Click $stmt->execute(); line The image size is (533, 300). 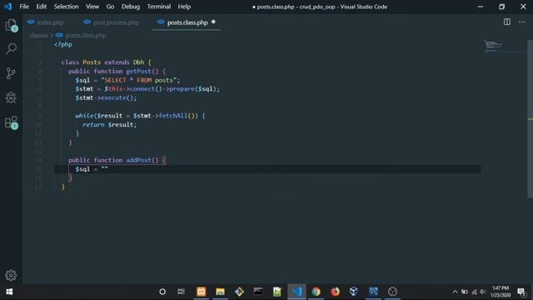tap(106, 97)
